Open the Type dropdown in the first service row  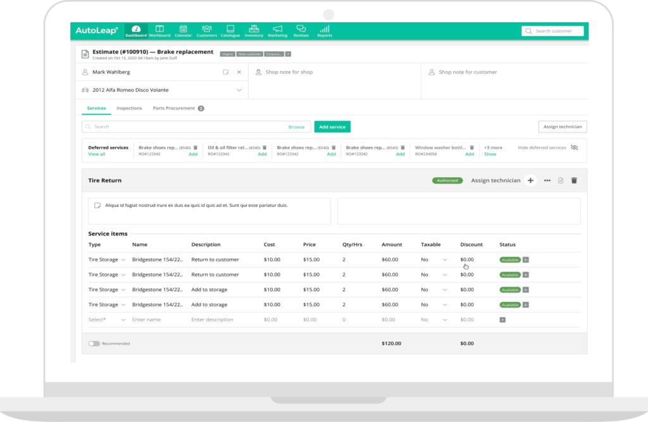(x=123, y=260)
